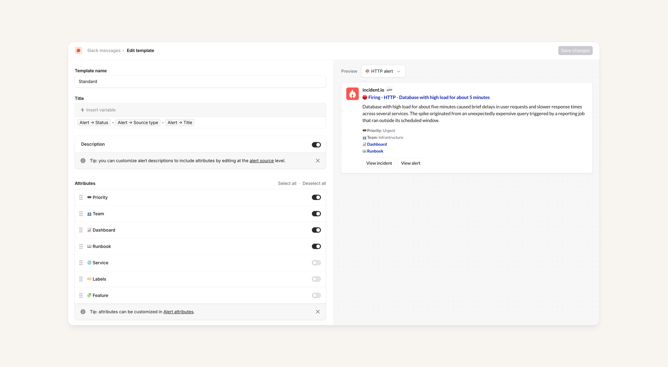Click drag handle for Service attribute

coord(81,263)
